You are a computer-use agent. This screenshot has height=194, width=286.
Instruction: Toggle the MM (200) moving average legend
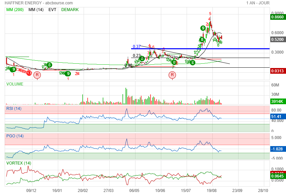15,10
